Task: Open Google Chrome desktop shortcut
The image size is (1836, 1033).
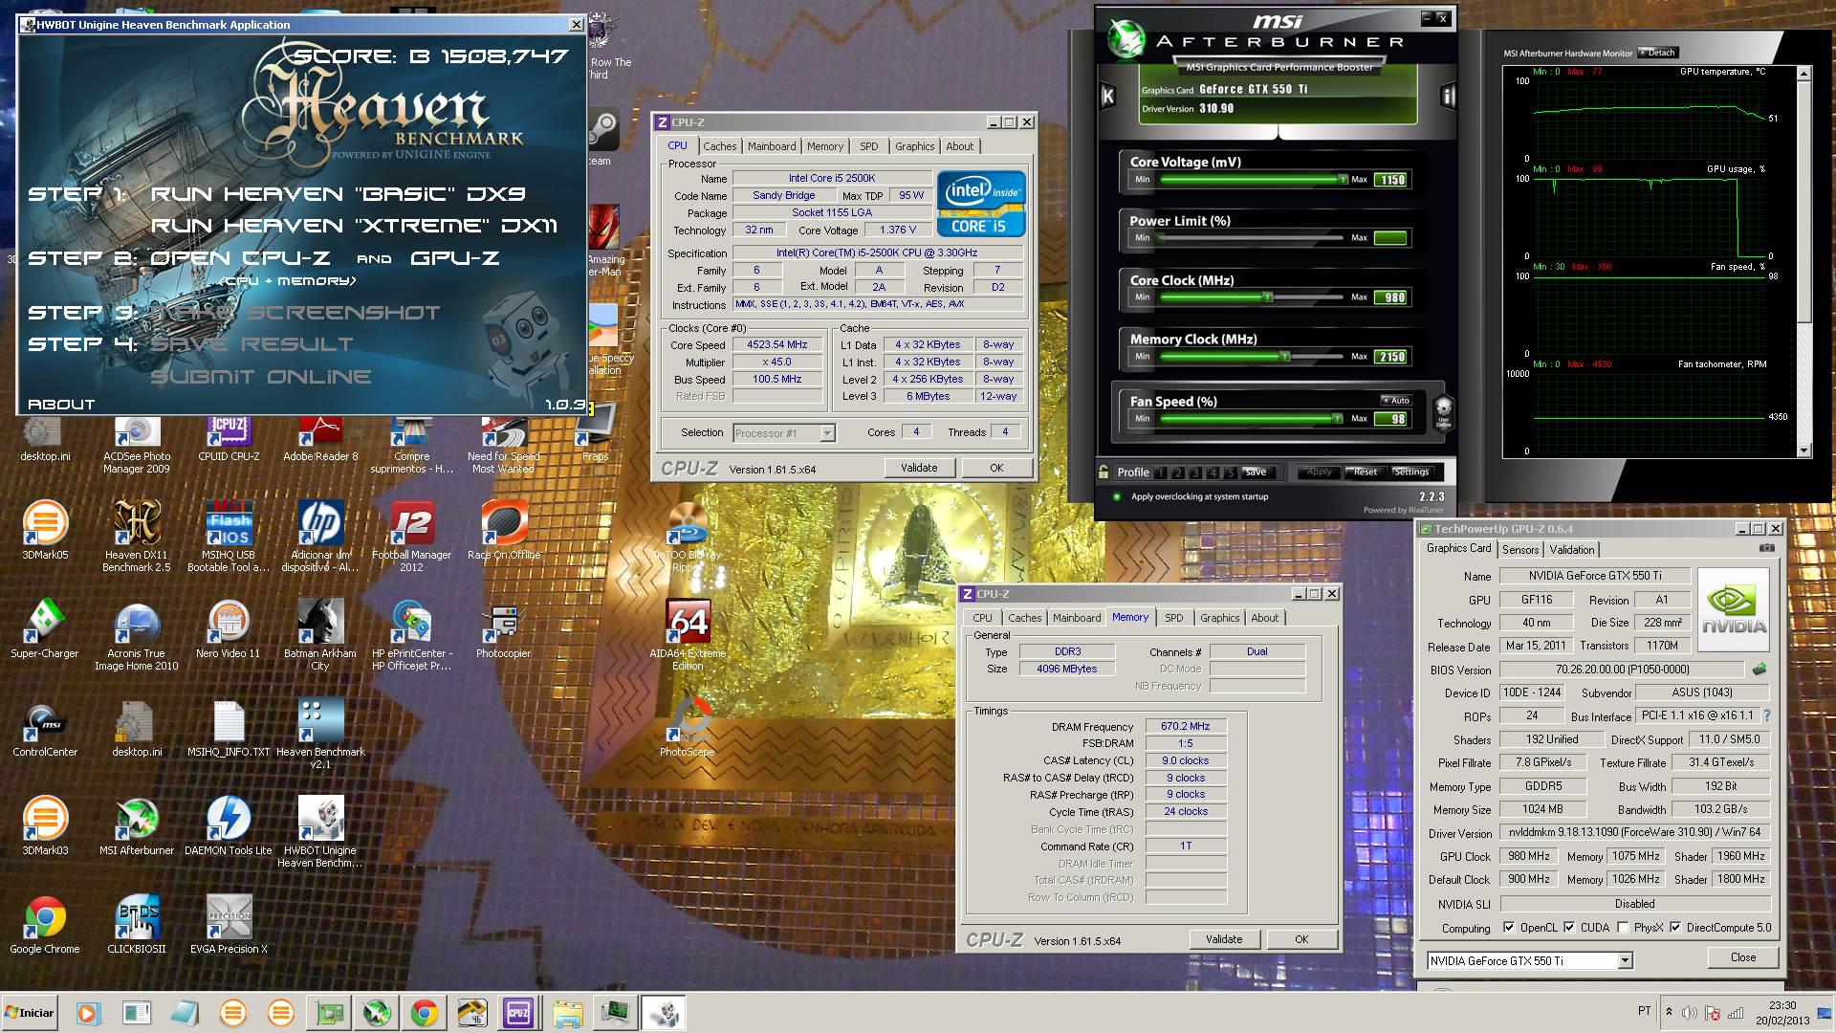Action: pyautogui.click(x=45, y=923)
